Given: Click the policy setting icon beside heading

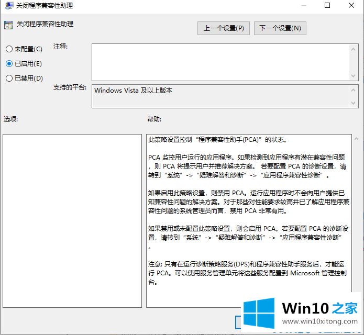Looking at the screenshot, I should [8, 25].
